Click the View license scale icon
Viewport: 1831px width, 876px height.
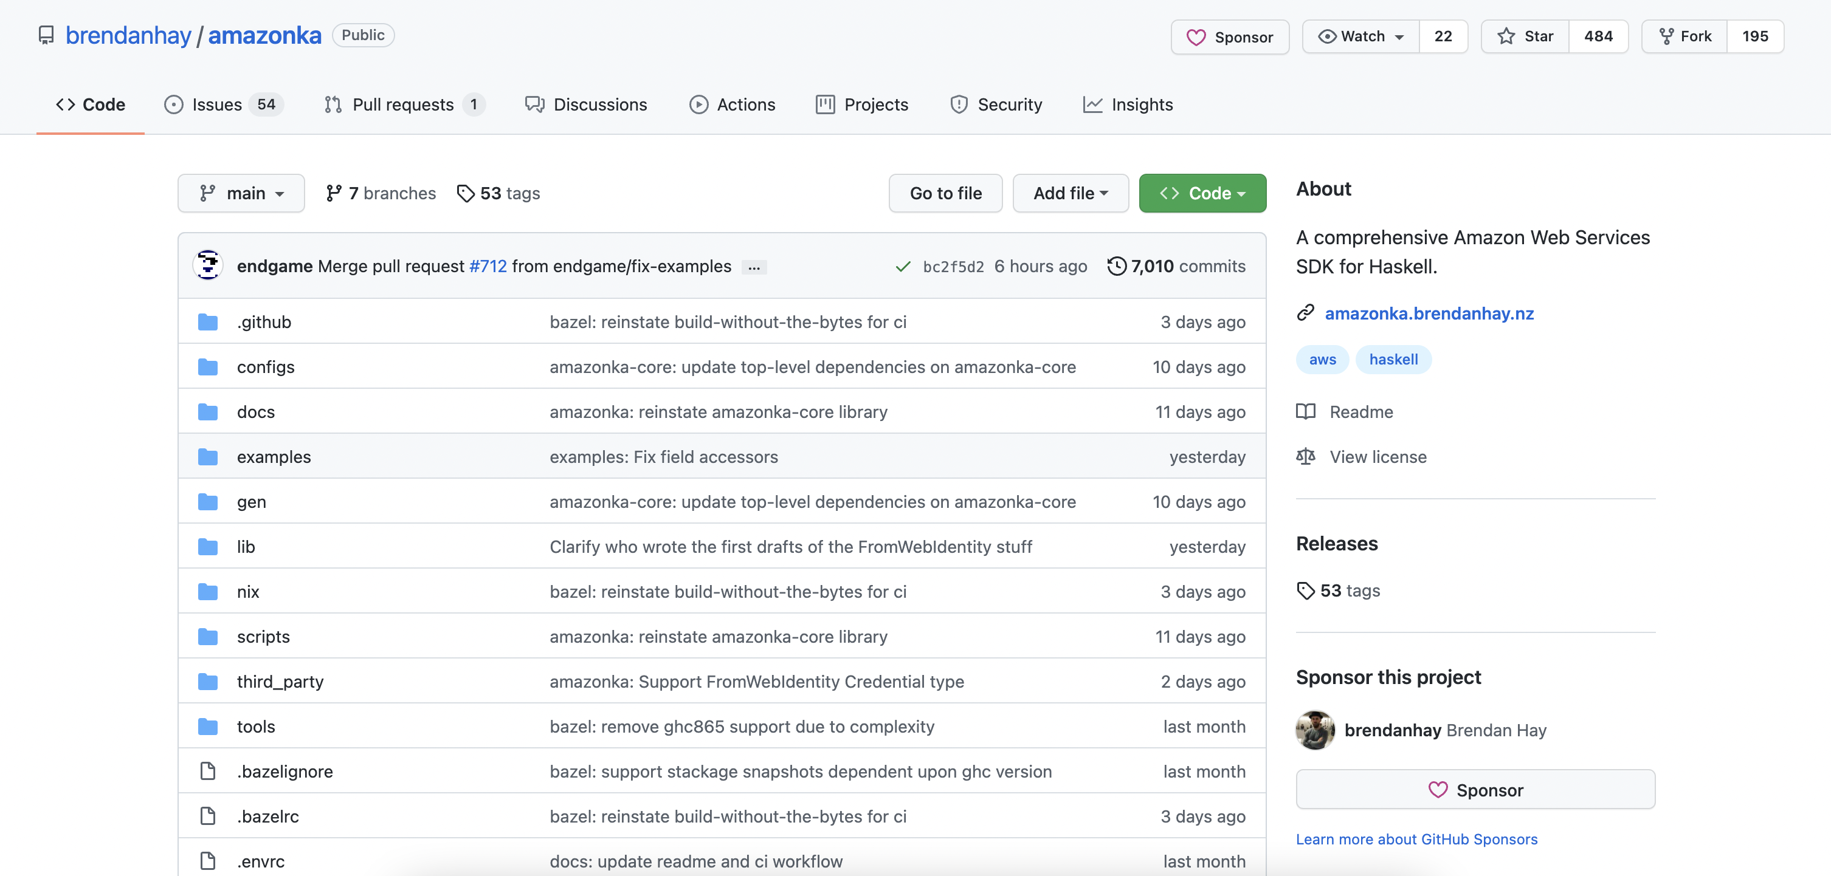click(x=1305, y=457)
